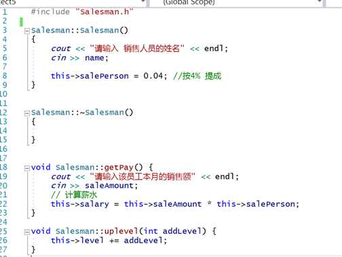The image size is (342, 257).
Task: Click saleAmount on line 20
Action: [109, 186]
